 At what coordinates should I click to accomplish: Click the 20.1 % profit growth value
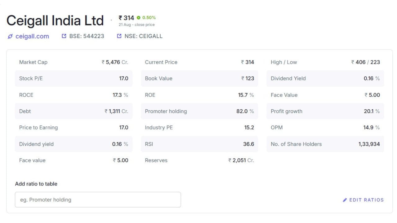tap(372, 111)
